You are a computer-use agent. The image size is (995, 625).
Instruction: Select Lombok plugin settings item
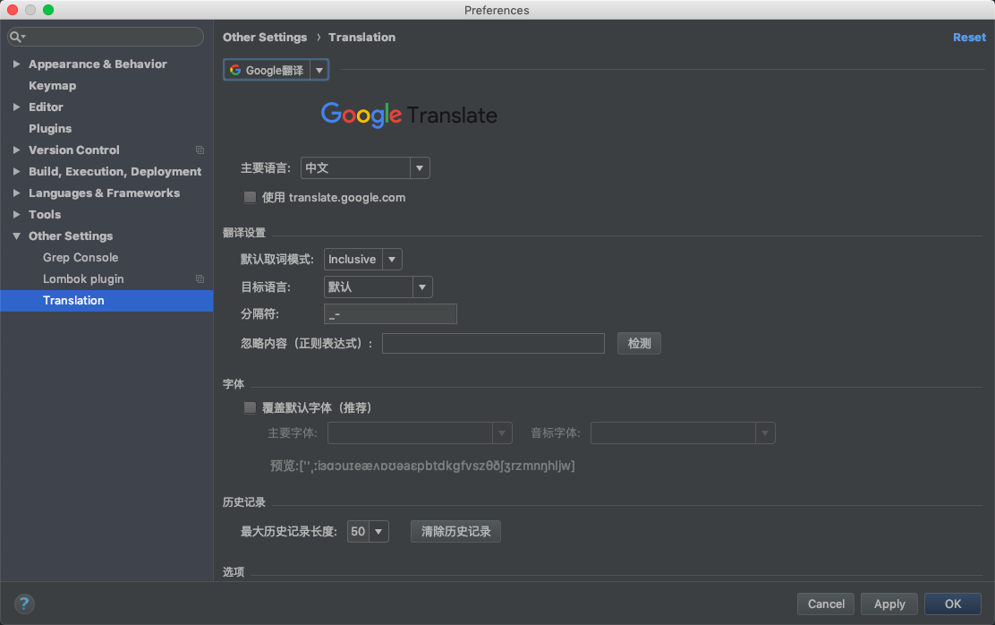tap(83, 278)
